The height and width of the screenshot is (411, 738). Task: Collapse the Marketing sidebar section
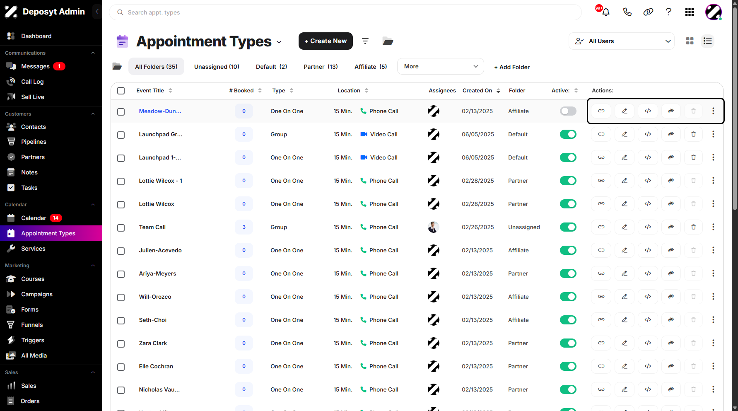93,265
